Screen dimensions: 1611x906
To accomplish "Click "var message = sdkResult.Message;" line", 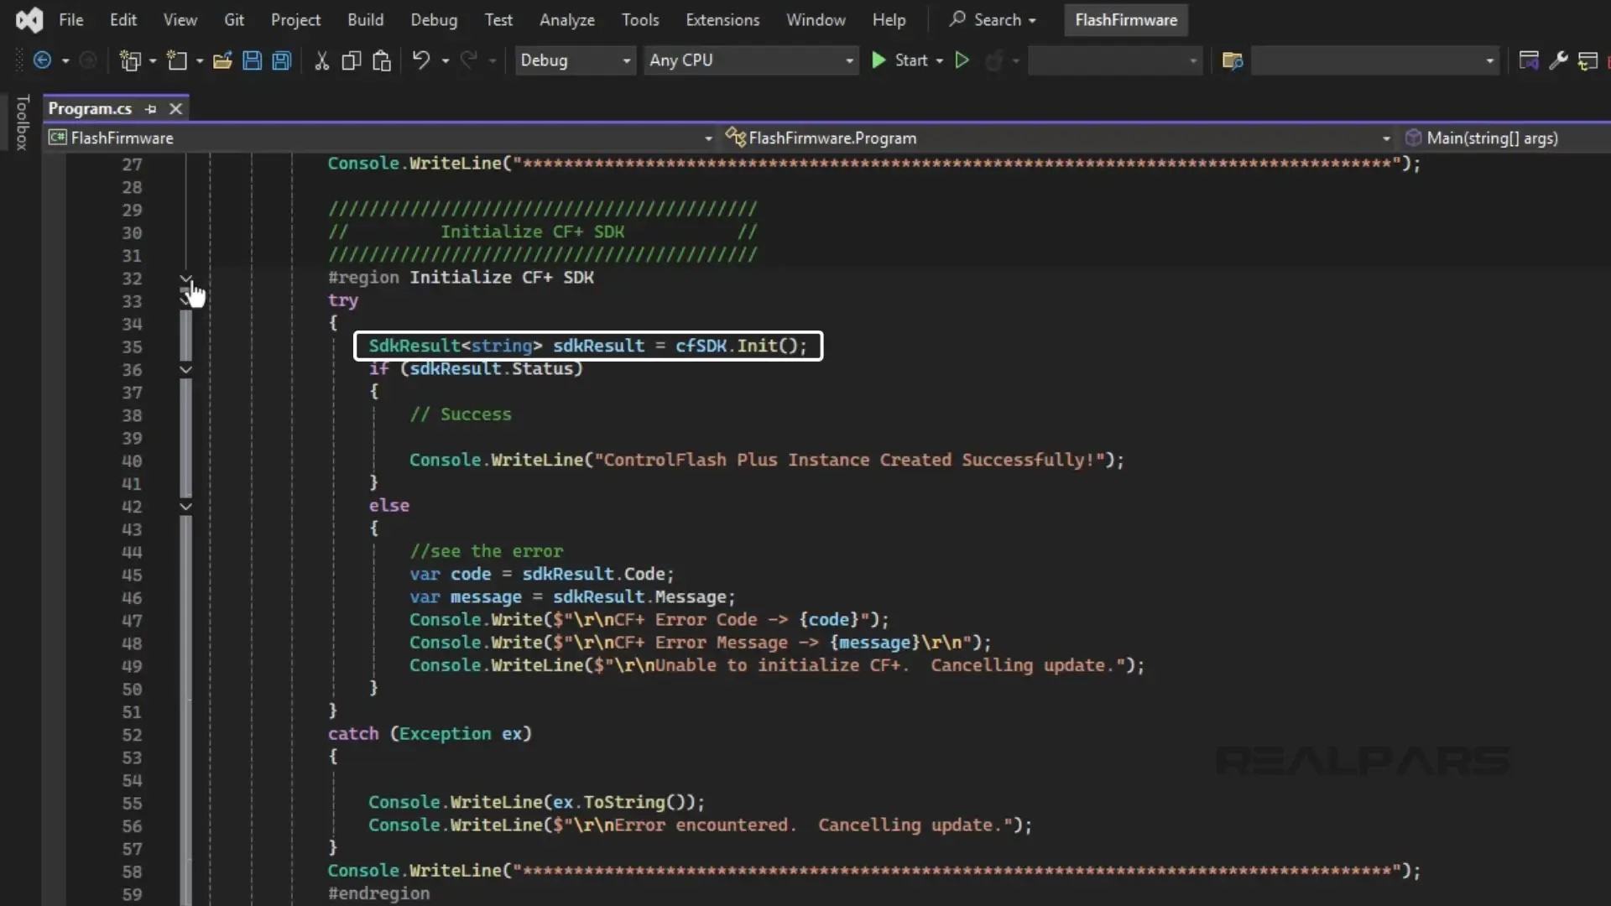I will pyautogui.click(x=572, y=596).
